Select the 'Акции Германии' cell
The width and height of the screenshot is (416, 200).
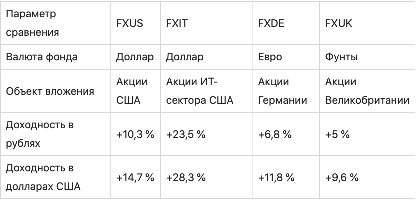(283, 91)
